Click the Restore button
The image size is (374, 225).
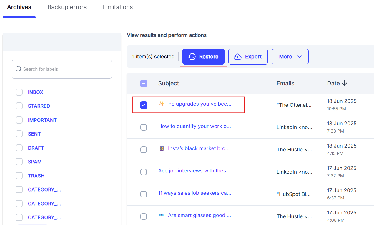[203, 57]
